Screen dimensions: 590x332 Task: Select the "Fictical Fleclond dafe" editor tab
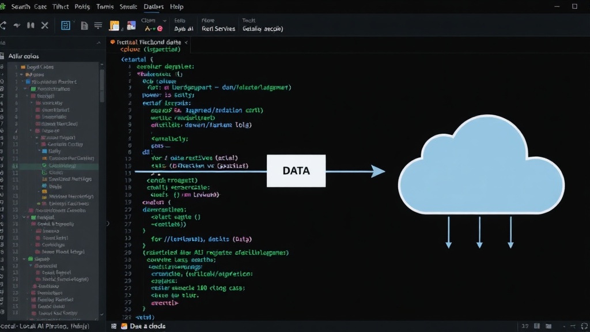tap(149, 42)
